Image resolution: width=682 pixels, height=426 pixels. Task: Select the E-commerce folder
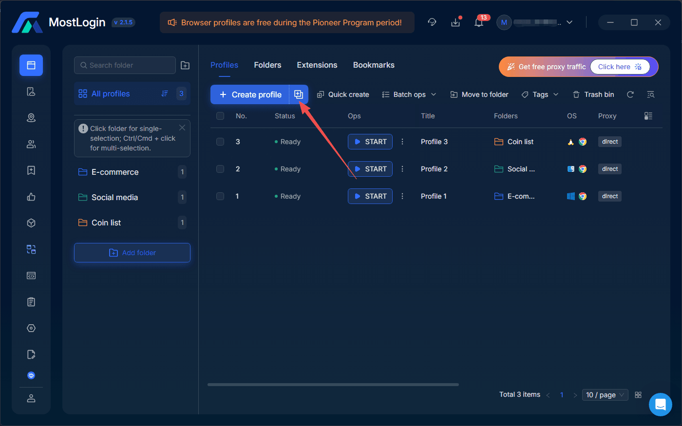coord(132,172)
